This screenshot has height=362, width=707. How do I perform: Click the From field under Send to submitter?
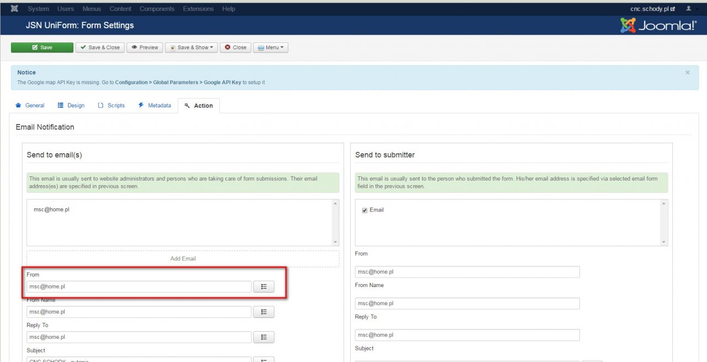467,272
